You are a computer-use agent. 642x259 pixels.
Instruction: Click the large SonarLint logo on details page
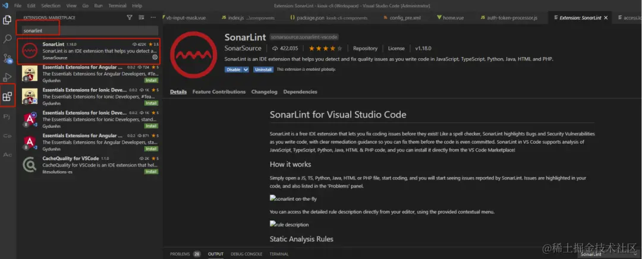click(x=193, y=55)
